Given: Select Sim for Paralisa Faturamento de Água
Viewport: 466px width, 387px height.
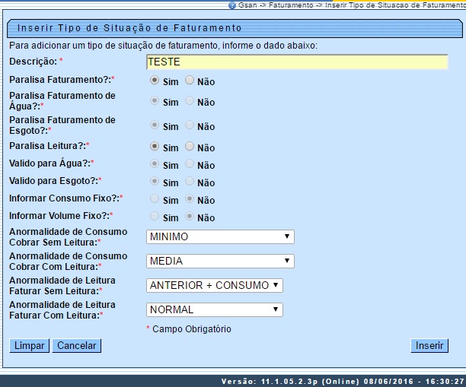Looking at the screenshot, I should click(155, 101).
